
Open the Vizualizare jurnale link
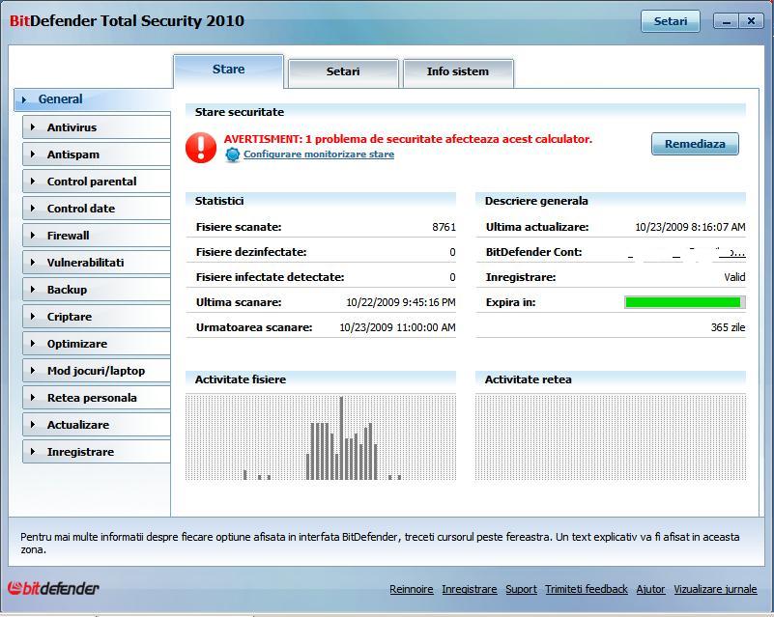pos(715,589)
